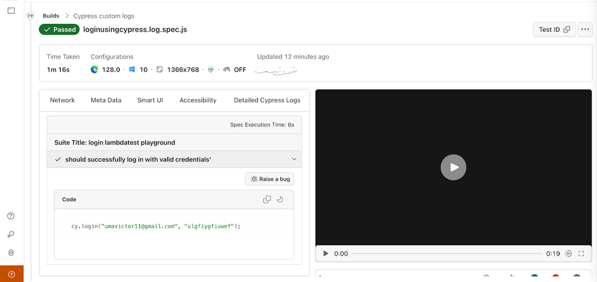Open the Accessibility tab
This screenshot has width=597, height=282.
click(198, 100)
